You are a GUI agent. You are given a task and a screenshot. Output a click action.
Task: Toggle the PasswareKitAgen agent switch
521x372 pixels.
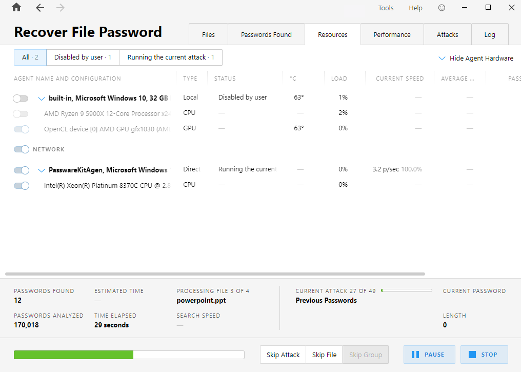(x=21, y=170)
